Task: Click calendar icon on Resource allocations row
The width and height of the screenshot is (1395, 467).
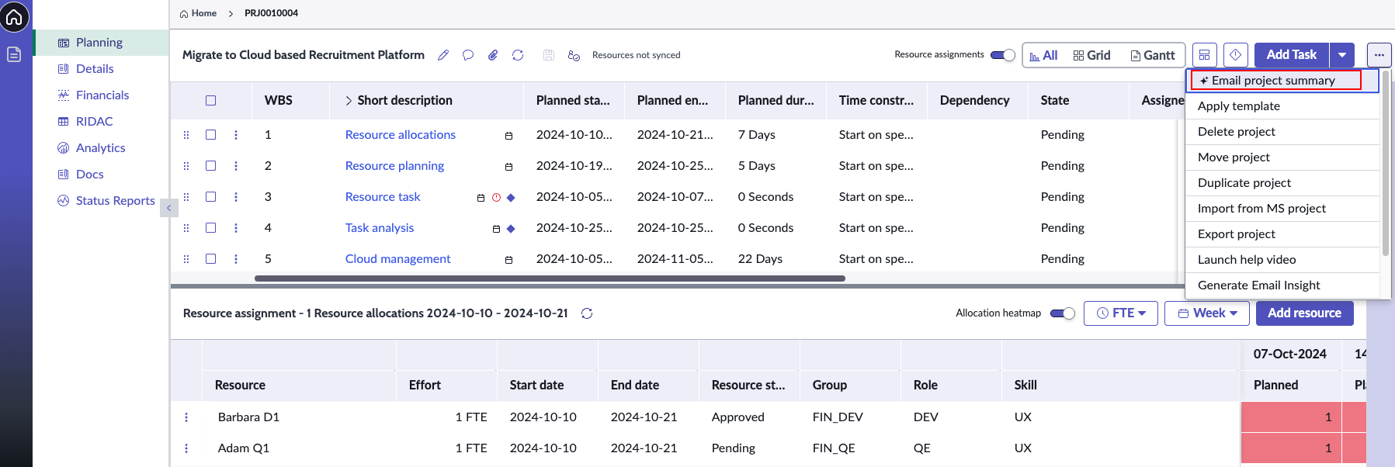Action: (508, 136)
